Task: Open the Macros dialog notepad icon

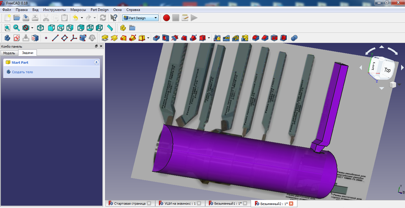Action: pyautogui.click(x=185, y=18)
